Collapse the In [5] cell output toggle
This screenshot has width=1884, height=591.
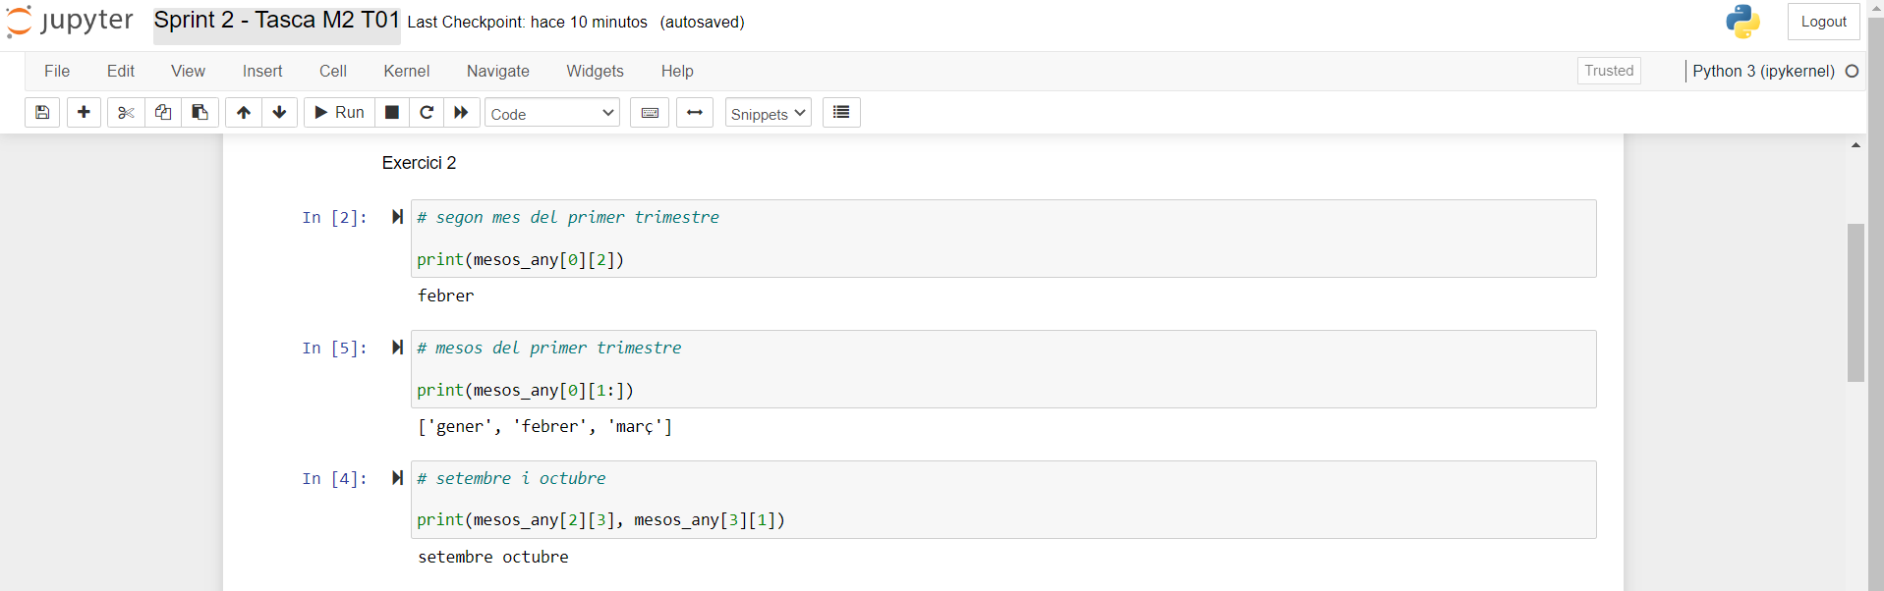point(397,348)
